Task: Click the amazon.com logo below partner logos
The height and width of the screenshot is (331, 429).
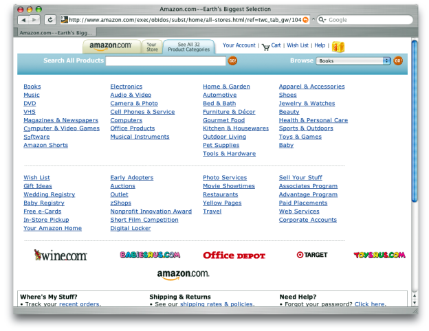Action: tap(183, 275)
